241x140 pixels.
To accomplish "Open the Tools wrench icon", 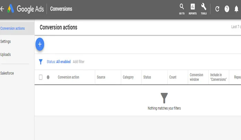I will coord(204,9).
